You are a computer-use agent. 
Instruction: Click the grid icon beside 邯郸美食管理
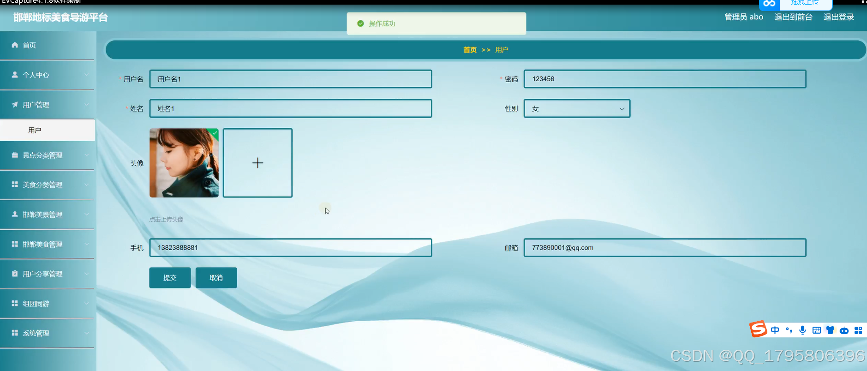pyautogui.click(x=15, y=244)
